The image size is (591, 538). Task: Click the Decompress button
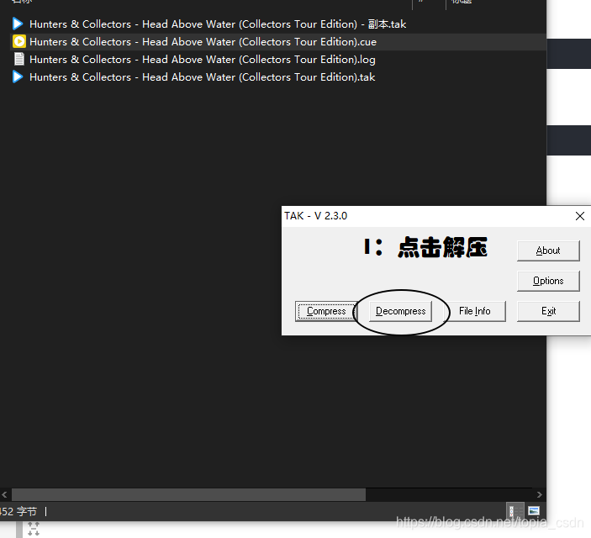click(400, 311)
